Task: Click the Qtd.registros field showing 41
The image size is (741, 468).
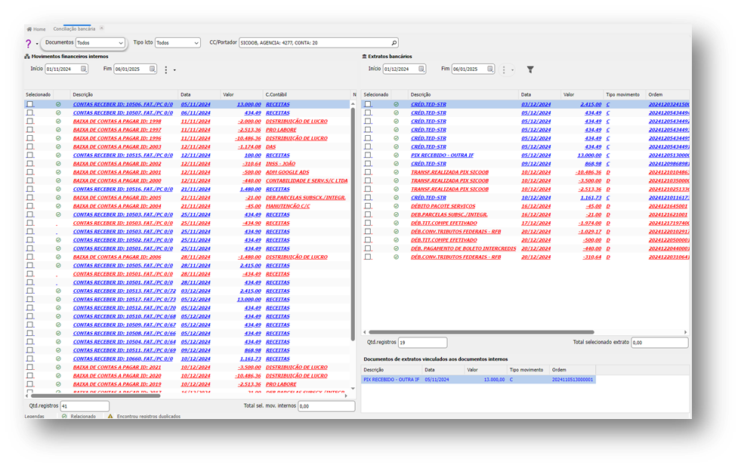Action: pyautogui.click(x=85, y=406)
